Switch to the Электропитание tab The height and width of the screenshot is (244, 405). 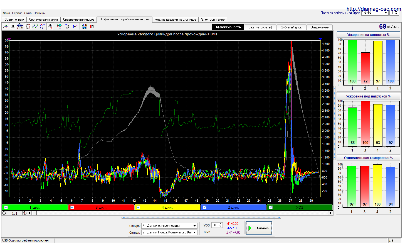pyautogui.click(x=213, y=19)
